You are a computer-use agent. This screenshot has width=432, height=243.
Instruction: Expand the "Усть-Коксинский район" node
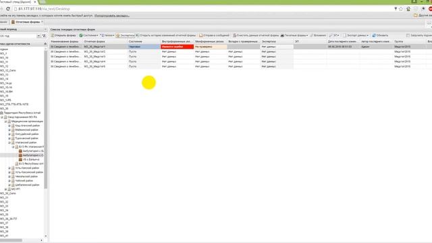tap(9, 172)
